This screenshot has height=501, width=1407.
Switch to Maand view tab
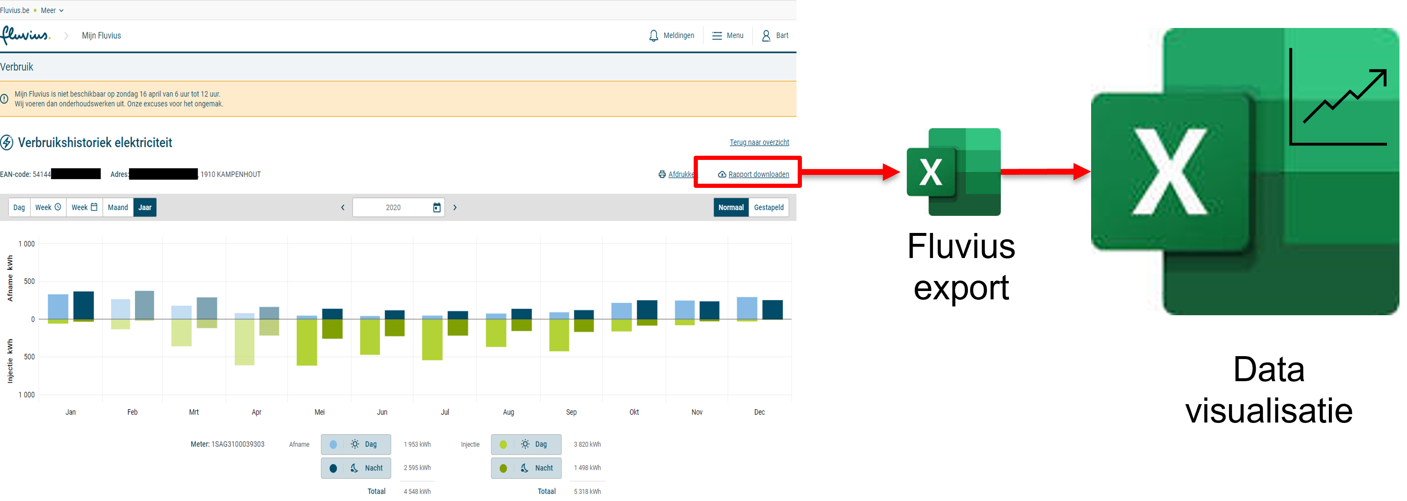[118, 207]
